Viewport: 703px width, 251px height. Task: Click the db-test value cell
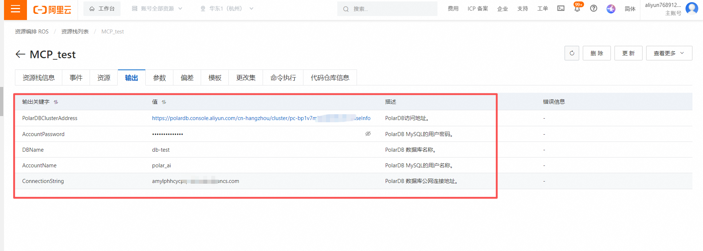point(161,150)
